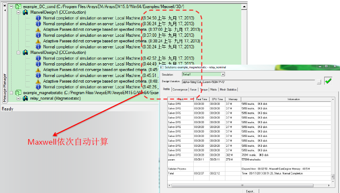This screenshot has height=193, width=340.
Task: Click the Memory column header
Action: [233, 99]
